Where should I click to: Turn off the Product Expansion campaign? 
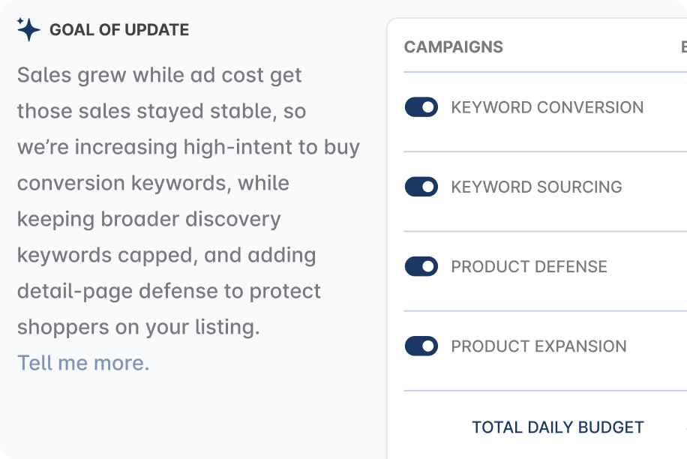(x=422, y=346)
